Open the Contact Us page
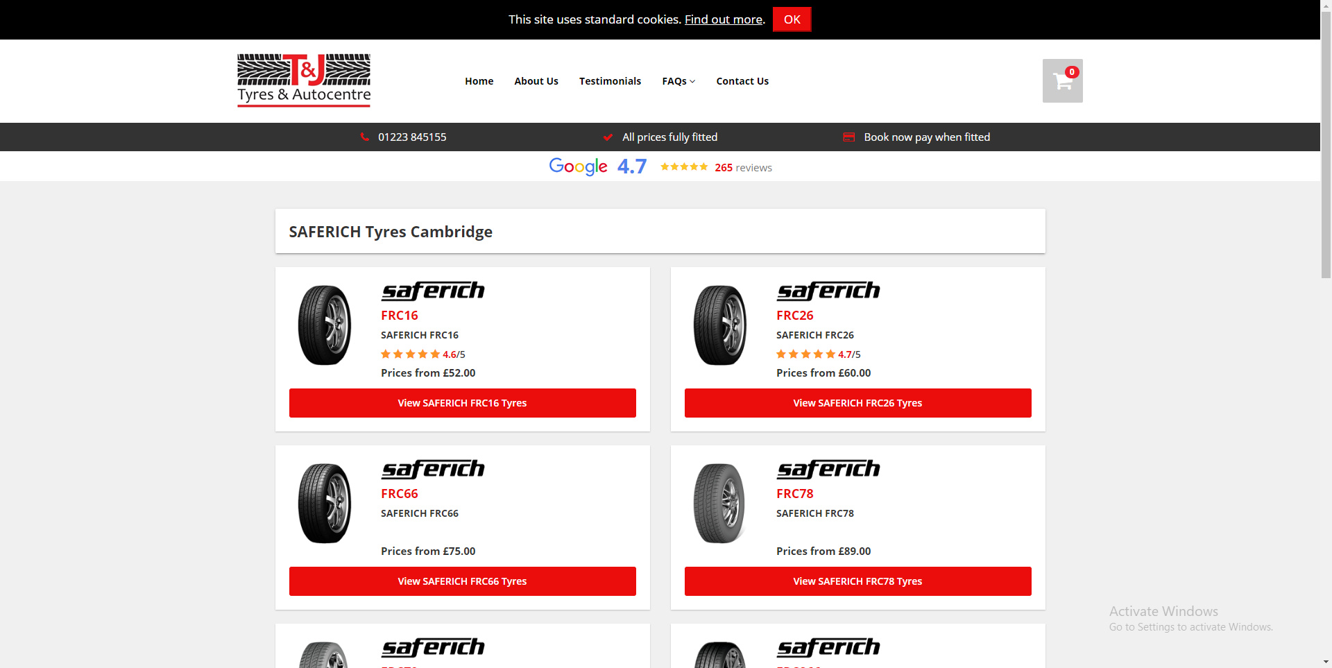The height and width of the screenshot is (668, 1332). tap(742, 81)
